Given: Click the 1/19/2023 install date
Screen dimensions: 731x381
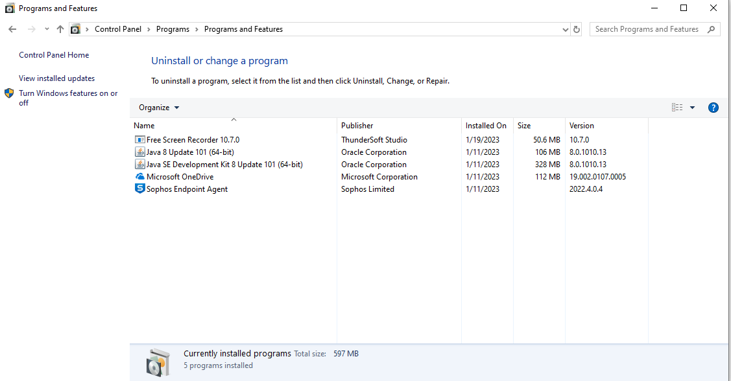Looking at the screenshot, I should (482, 140).
